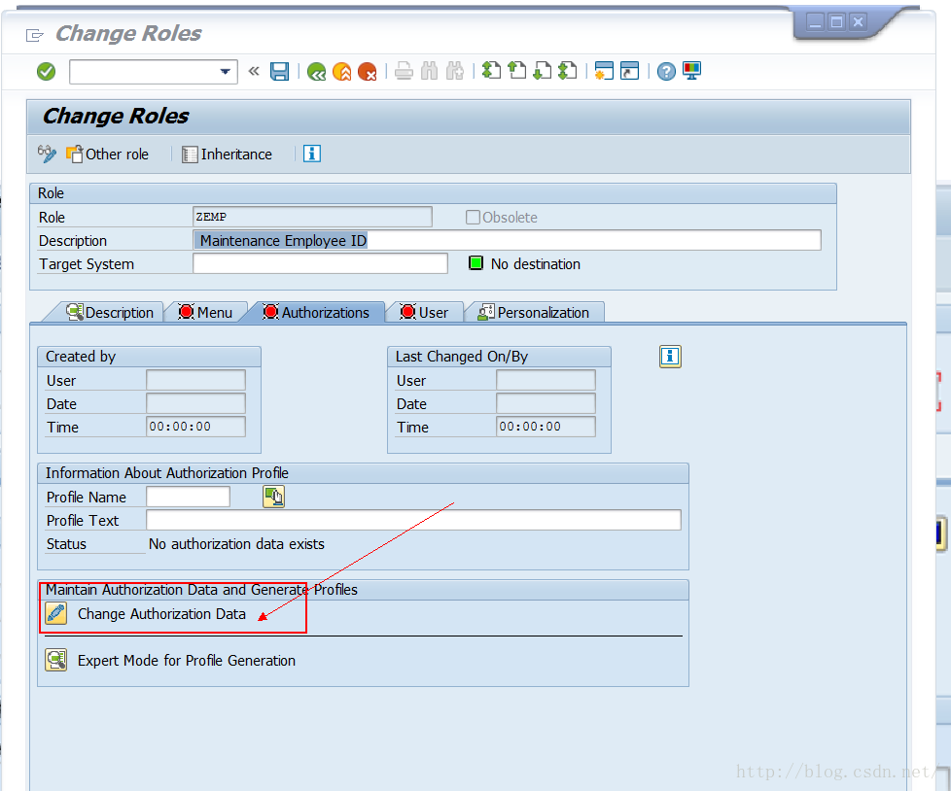Click the Last Changed On/By User field
Image resolution: width=951 pixels, height=791 pixels.
[x=546, y=380]
